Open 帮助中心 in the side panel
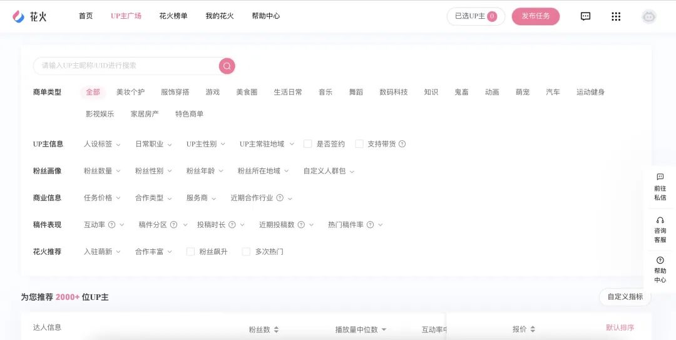This screenshot has width=676, height=340. [660, 270]
